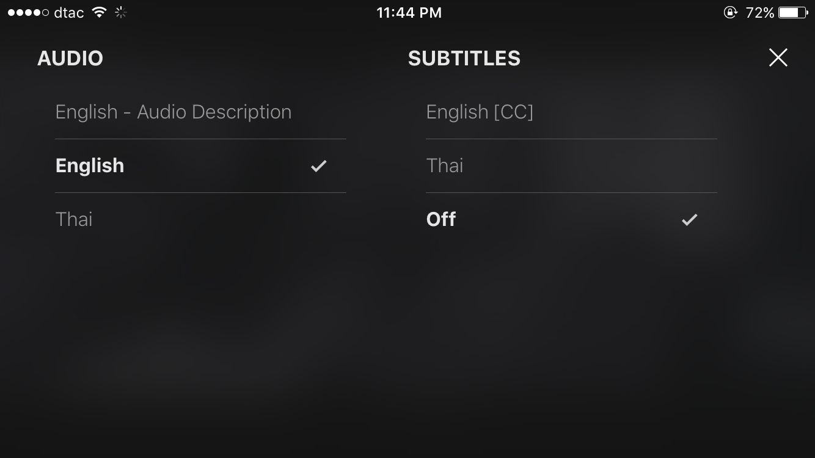815x458 pixels.
Task: Tap the 72% battery percentage
Action: tap(760, 12)
